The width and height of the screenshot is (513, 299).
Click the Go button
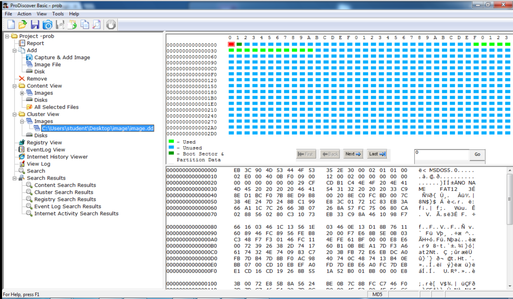pos(477,154)
